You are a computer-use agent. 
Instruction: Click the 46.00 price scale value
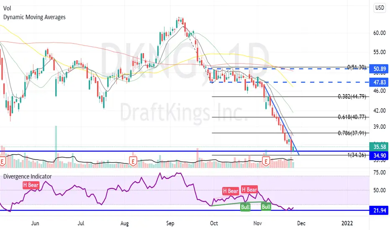380,91
